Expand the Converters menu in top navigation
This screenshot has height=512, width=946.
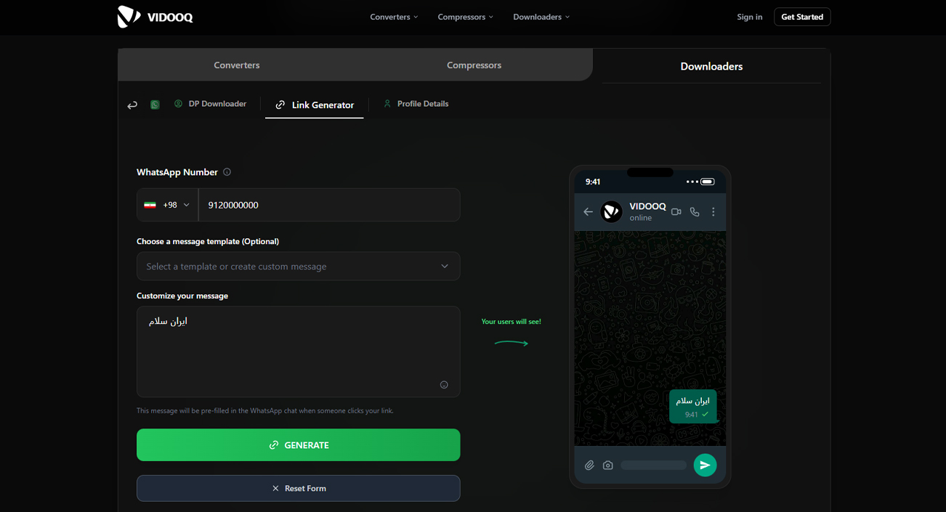point(394,17)
